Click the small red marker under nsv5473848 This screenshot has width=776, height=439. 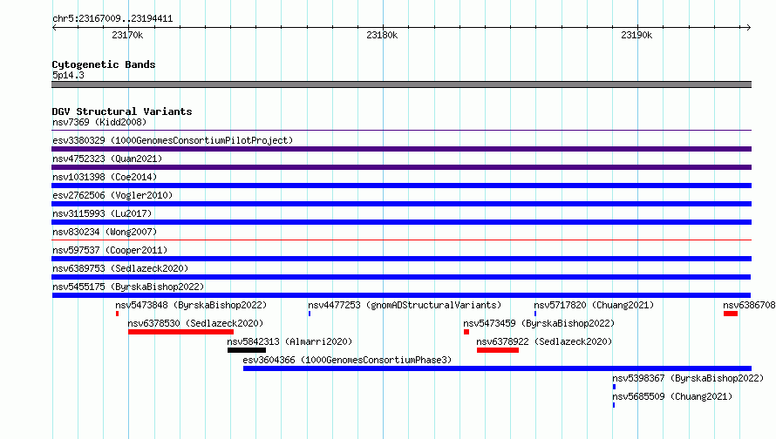[118, 314]
